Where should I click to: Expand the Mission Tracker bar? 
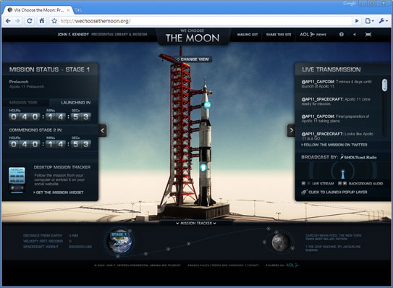(196, 223)
